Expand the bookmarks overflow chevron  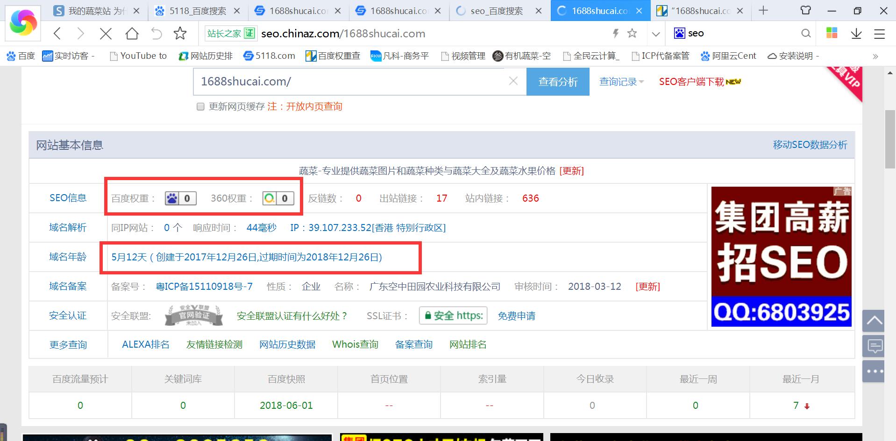coord(875,56)
